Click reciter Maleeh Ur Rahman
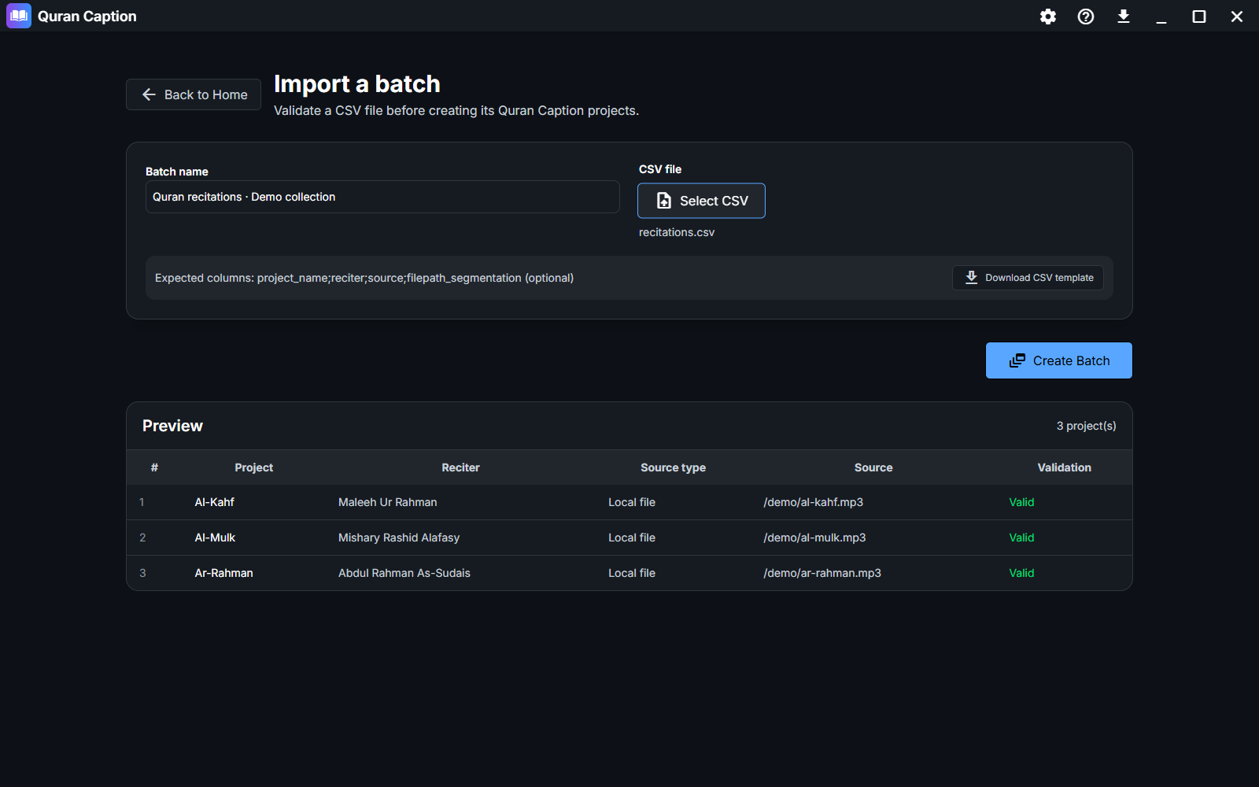 point(387,502)
